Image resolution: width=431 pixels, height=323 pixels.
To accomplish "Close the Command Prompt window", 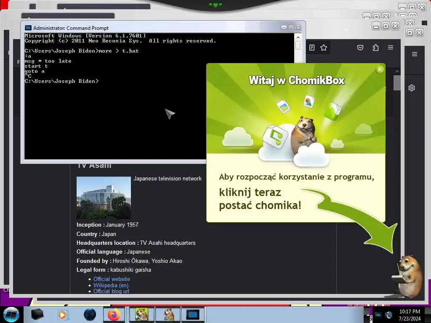I will [x=298, y=28].
